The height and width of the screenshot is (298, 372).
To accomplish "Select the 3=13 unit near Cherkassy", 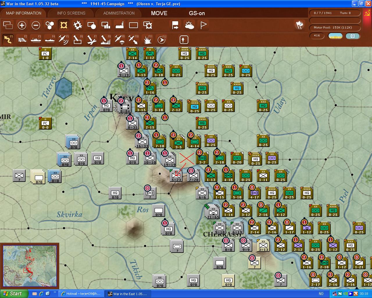I will [x=263, y=246].
